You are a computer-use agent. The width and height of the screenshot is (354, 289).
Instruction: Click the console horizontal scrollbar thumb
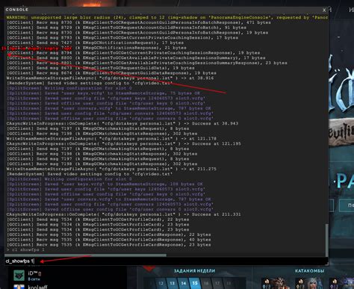85,255
